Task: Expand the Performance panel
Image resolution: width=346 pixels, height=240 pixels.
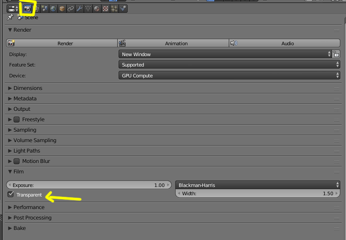Action: coord(10,207)
